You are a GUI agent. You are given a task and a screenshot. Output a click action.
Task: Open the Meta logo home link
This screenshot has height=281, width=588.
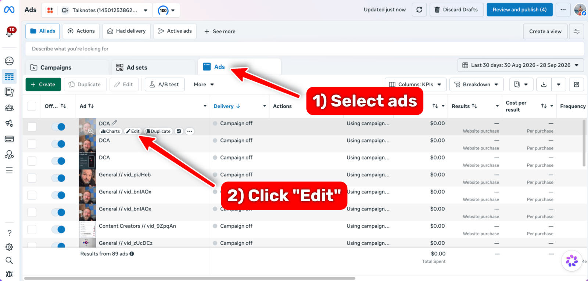point(9,10)
